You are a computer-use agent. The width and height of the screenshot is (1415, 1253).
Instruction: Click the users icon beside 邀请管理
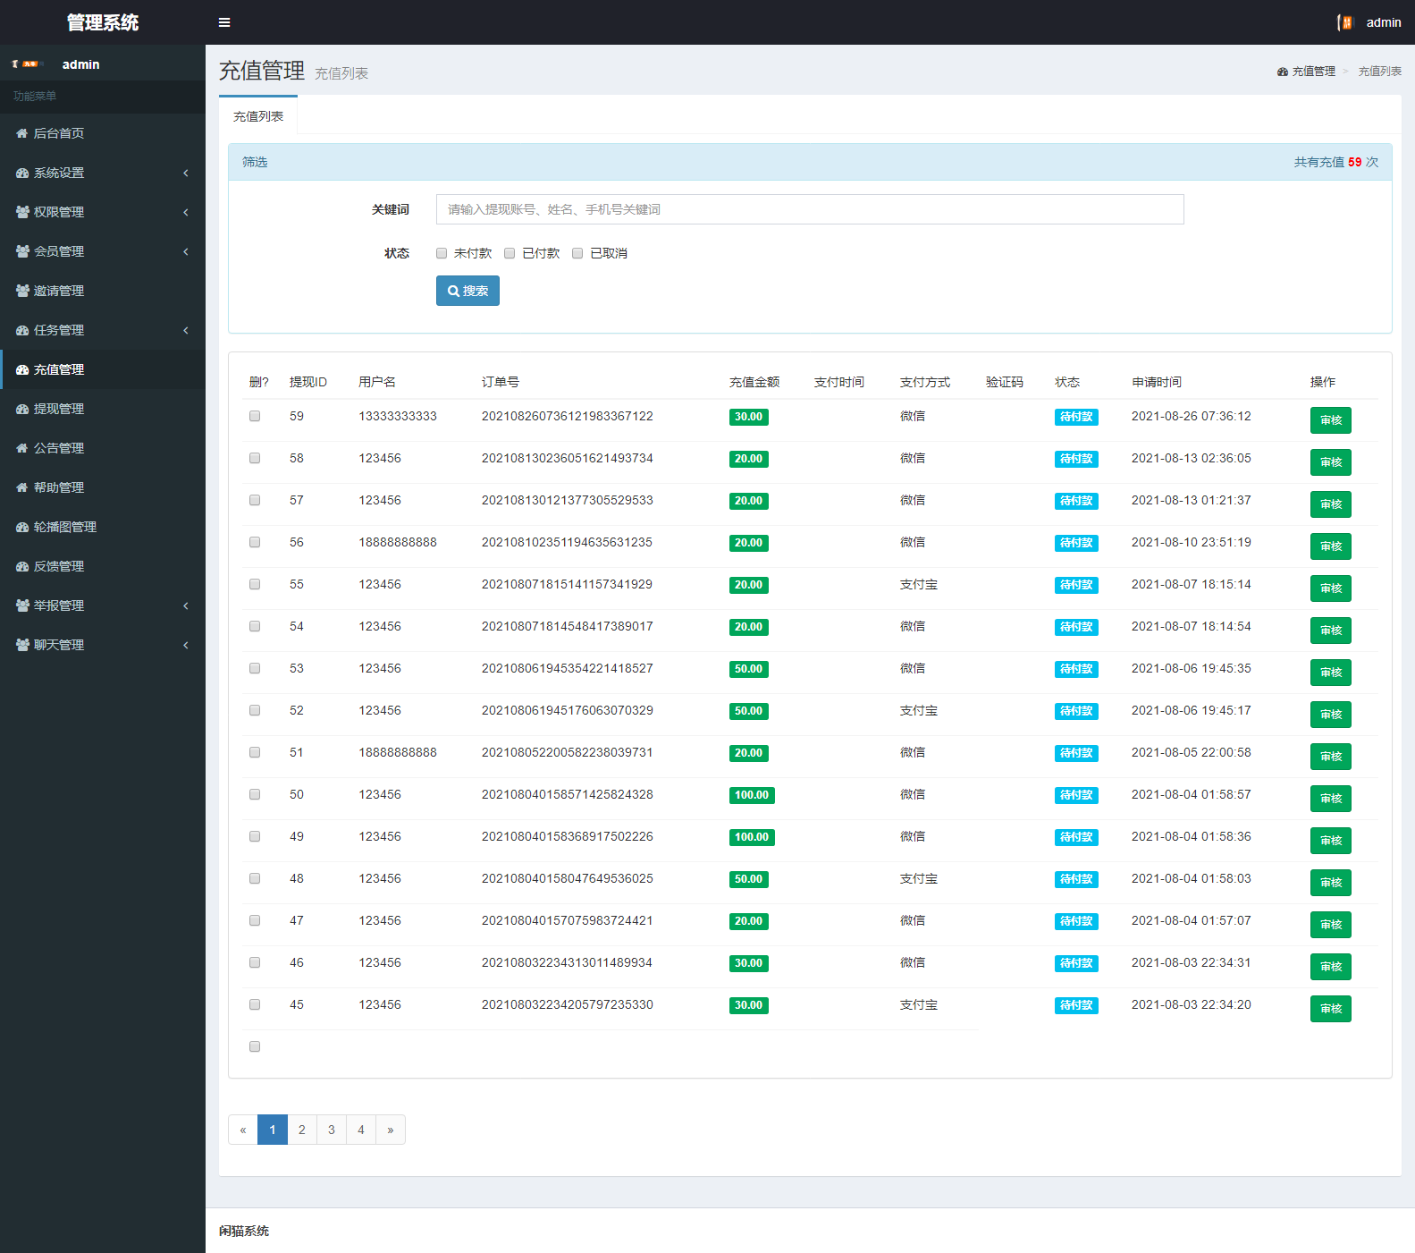click(x=22, y=291)
